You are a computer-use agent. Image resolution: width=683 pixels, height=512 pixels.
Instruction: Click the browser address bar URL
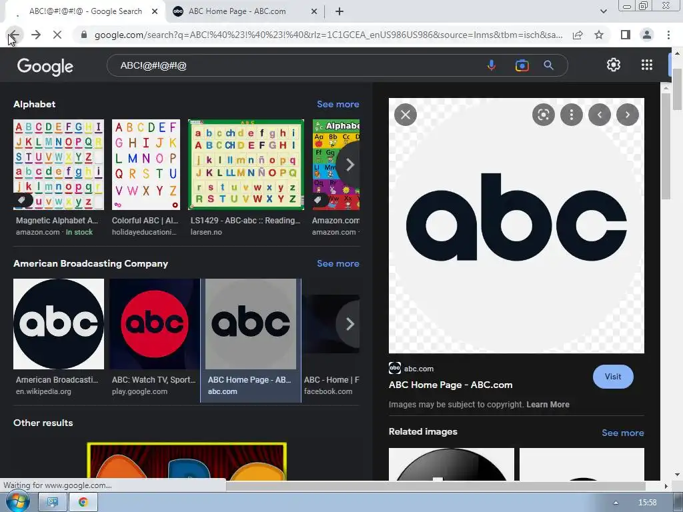328,35
